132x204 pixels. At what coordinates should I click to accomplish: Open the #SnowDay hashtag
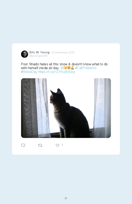tap(29, 72)
